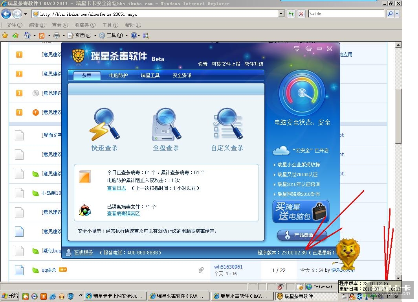Click the page scrollbar up arrow
Viewport: 418px width, 302px height.
398,45
